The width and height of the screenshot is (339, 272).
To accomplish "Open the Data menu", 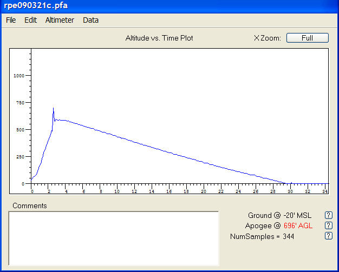I will [90, 20].
